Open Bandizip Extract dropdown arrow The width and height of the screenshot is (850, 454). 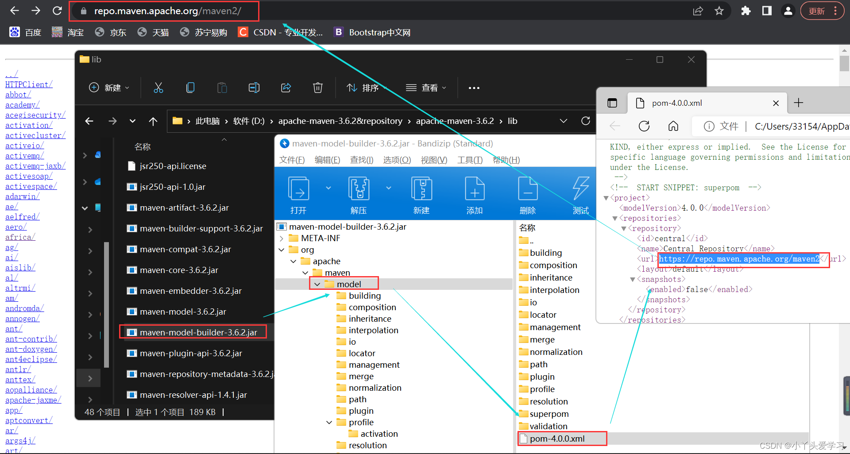pyautogui.click(x=389, y=188)
